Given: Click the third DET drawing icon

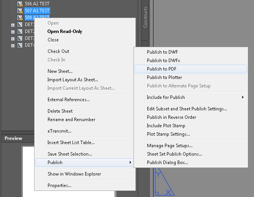Looking at the screenshot, I should (20, 38).
